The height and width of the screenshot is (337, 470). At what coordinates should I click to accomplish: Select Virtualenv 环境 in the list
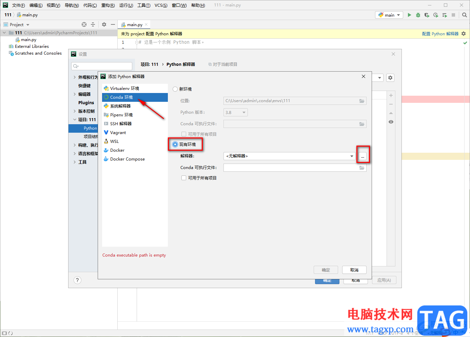(135, 88)
